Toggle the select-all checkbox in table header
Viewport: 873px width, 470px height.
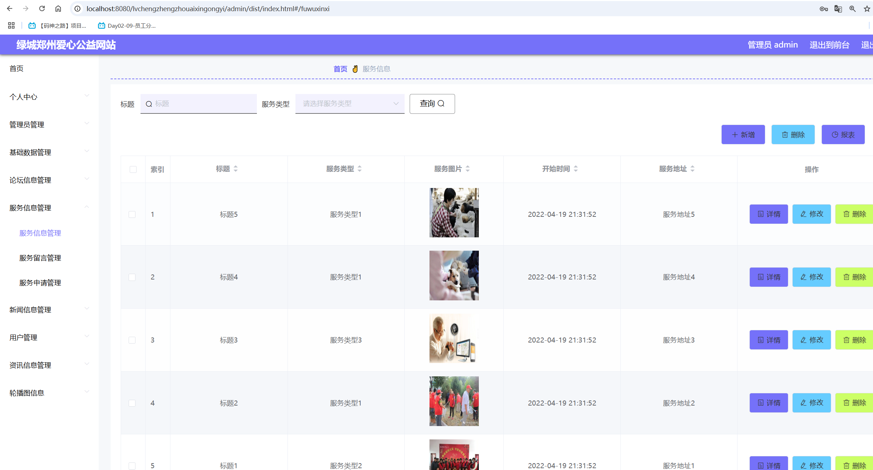(x=133, y=169)
